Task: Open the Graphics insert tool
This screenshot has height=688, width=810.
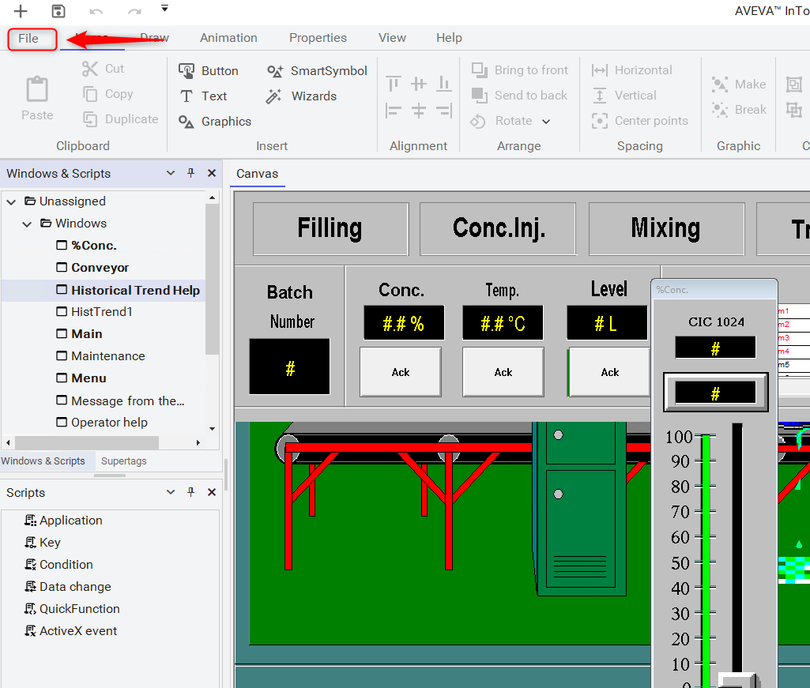Action: [x=215, y=122]
